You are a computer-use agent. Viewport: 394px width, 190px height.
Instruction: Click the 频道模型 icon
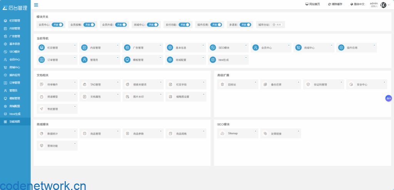click(42, 96)
